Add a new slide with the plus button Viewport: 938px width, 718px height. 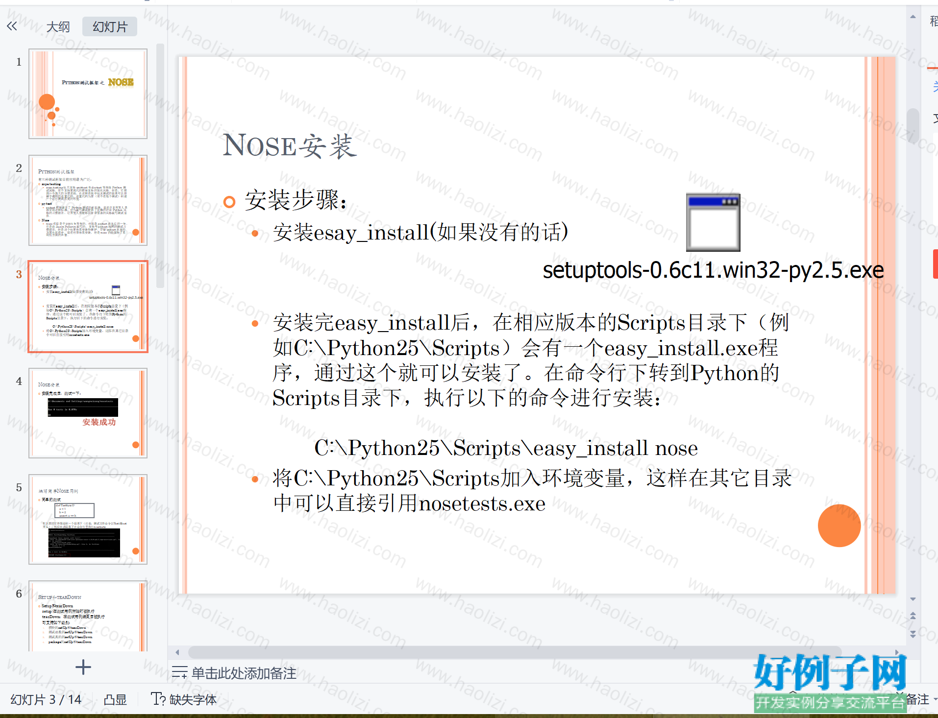83,667
